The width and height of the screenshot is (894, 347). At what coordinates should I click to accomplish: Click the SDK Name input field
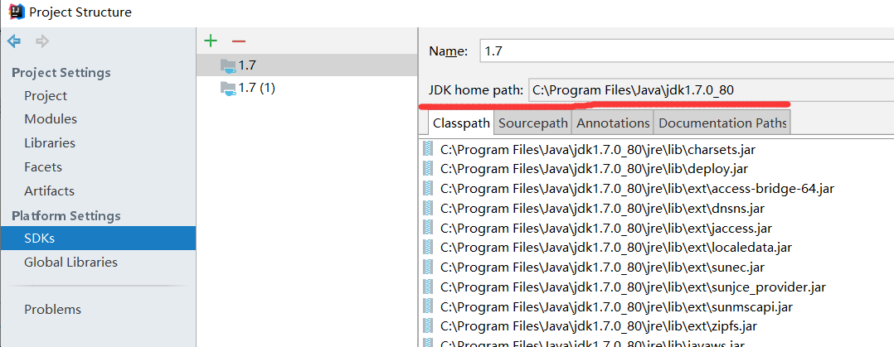pyautogui.click(x=687, y=51)
